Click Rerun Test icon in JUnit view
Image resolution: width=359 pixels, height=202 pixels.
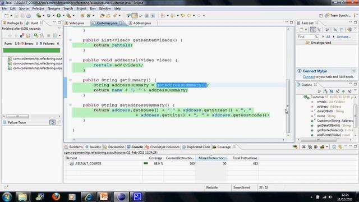point(36,35)
